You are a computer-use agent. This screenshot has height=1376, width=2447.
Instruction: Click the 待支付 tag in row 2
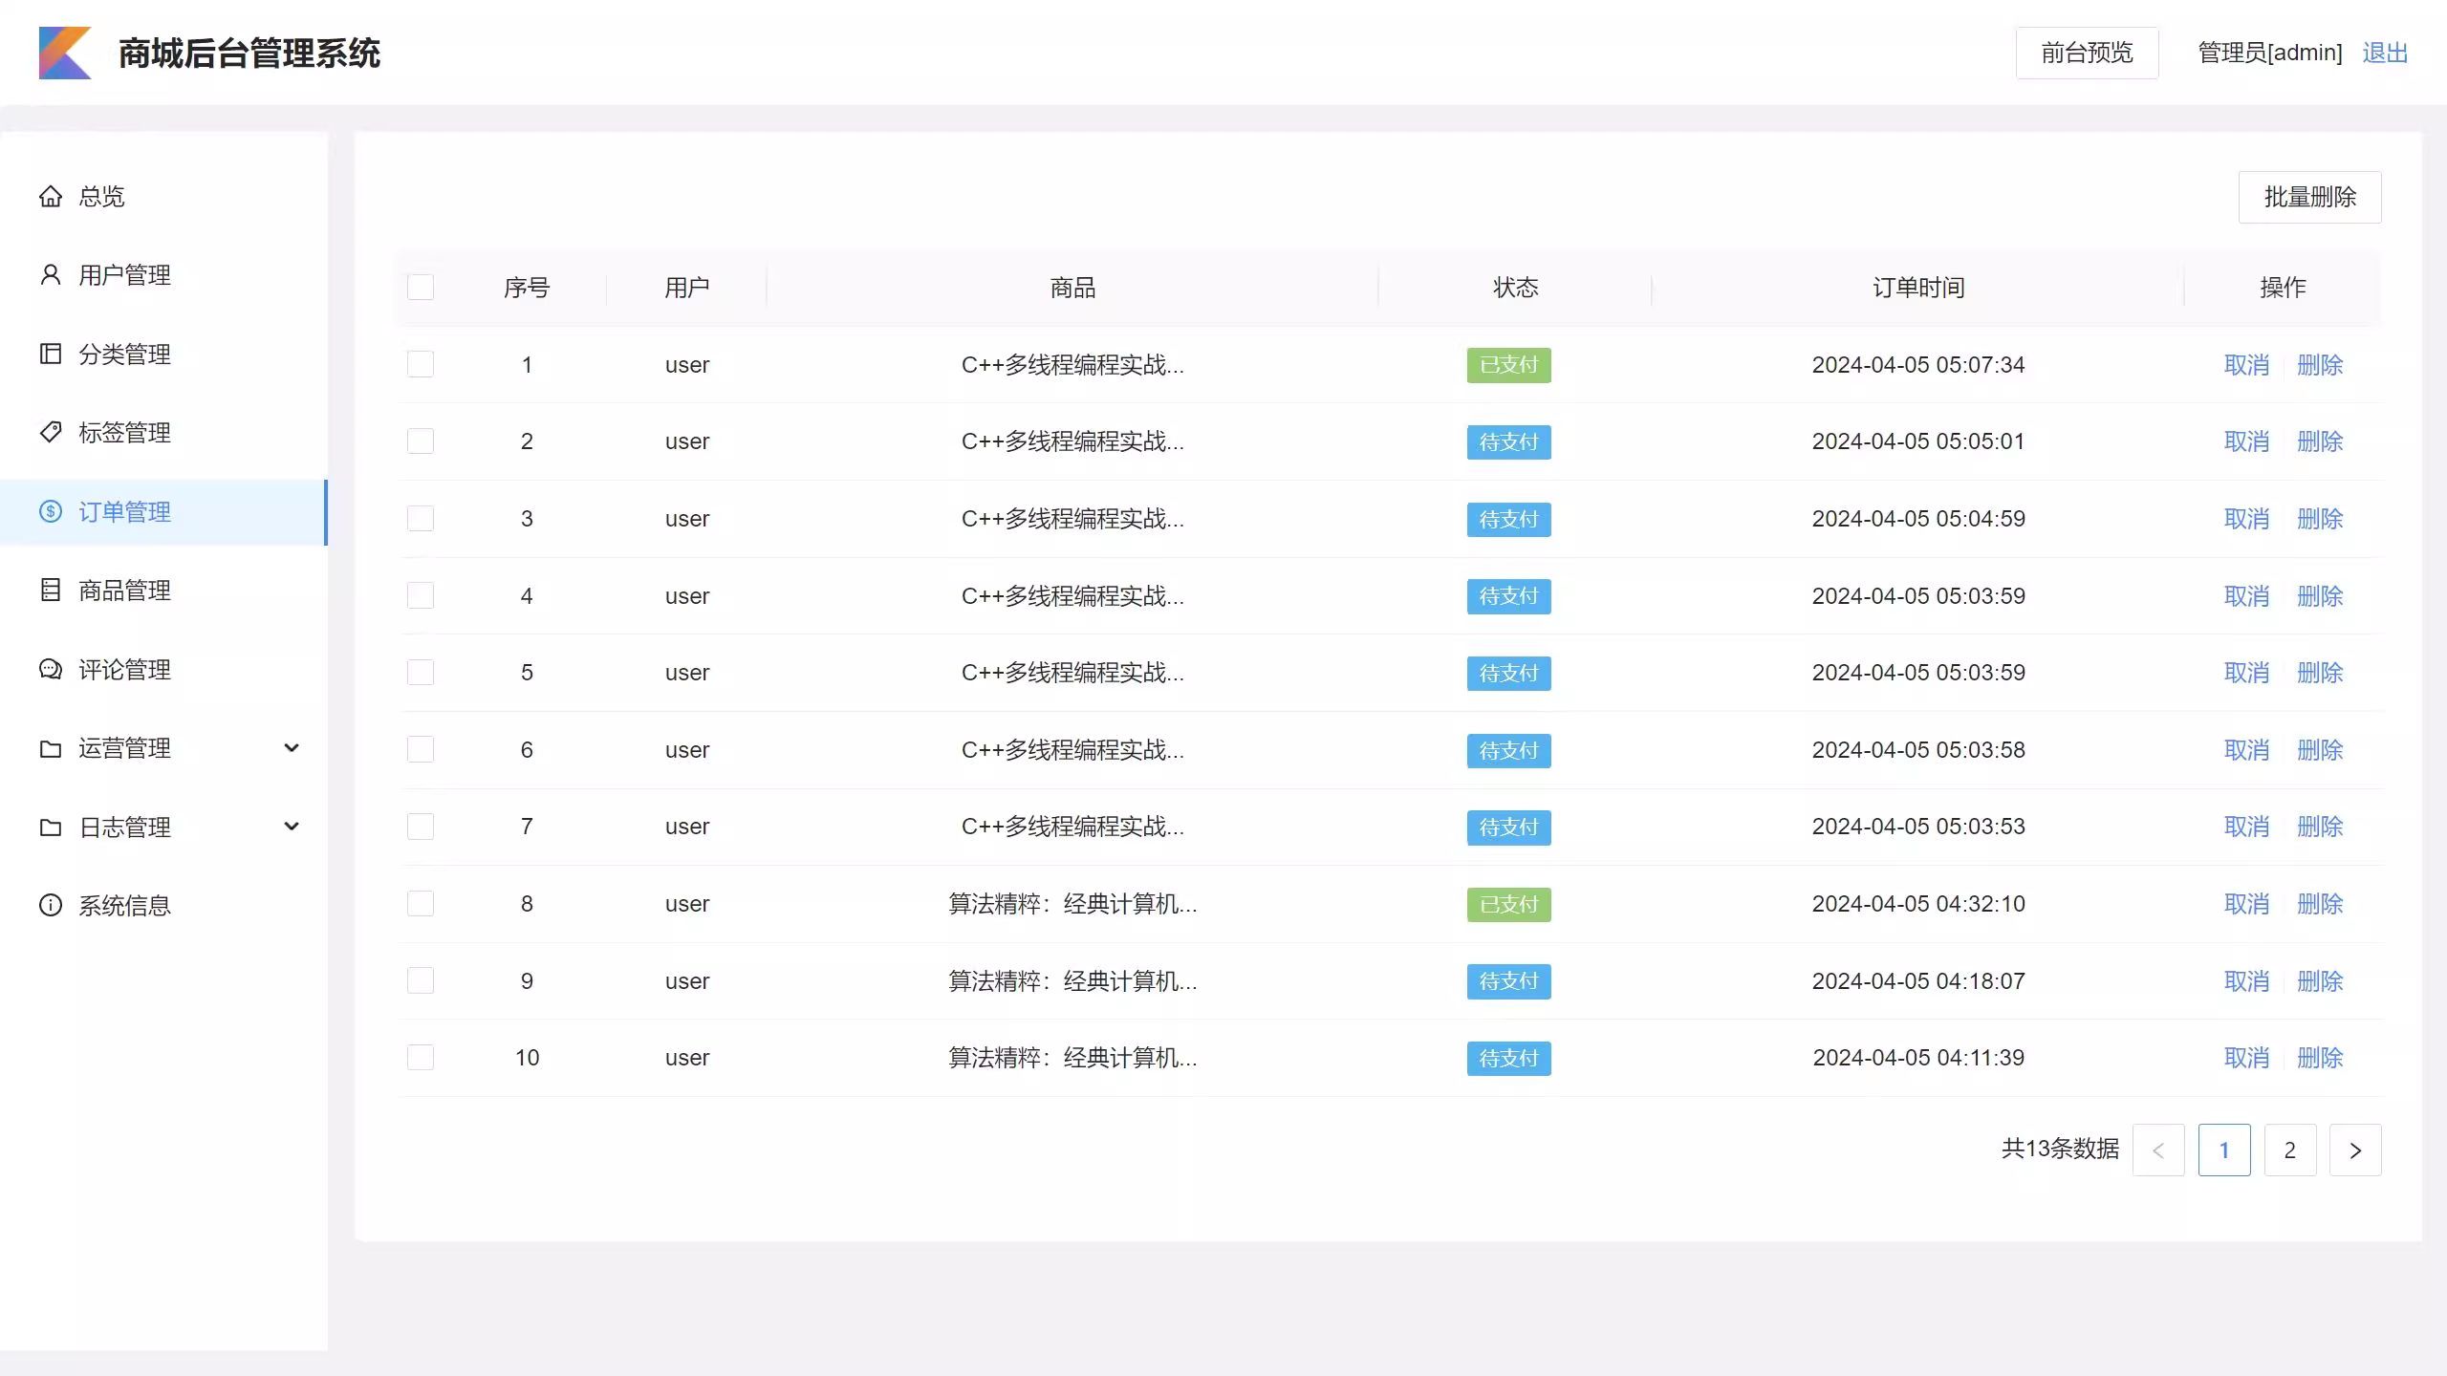(1508, 441)
